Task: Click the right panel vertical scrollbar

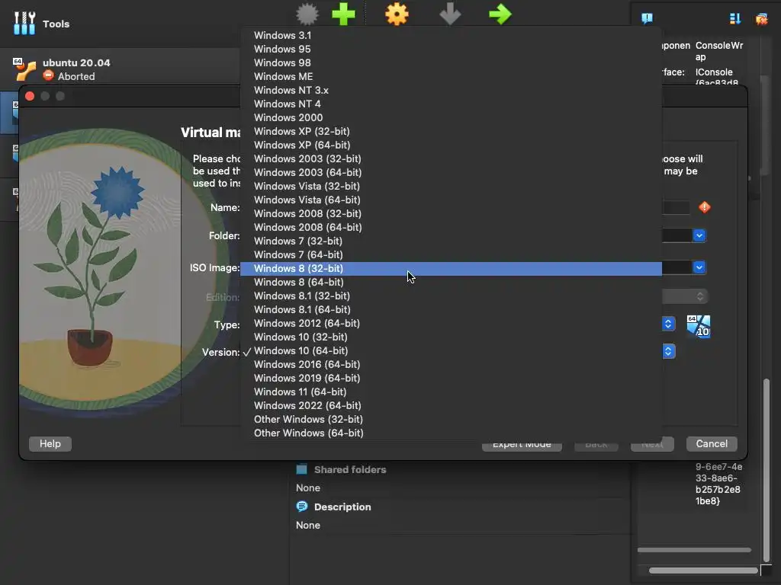Action: point(767,469)
